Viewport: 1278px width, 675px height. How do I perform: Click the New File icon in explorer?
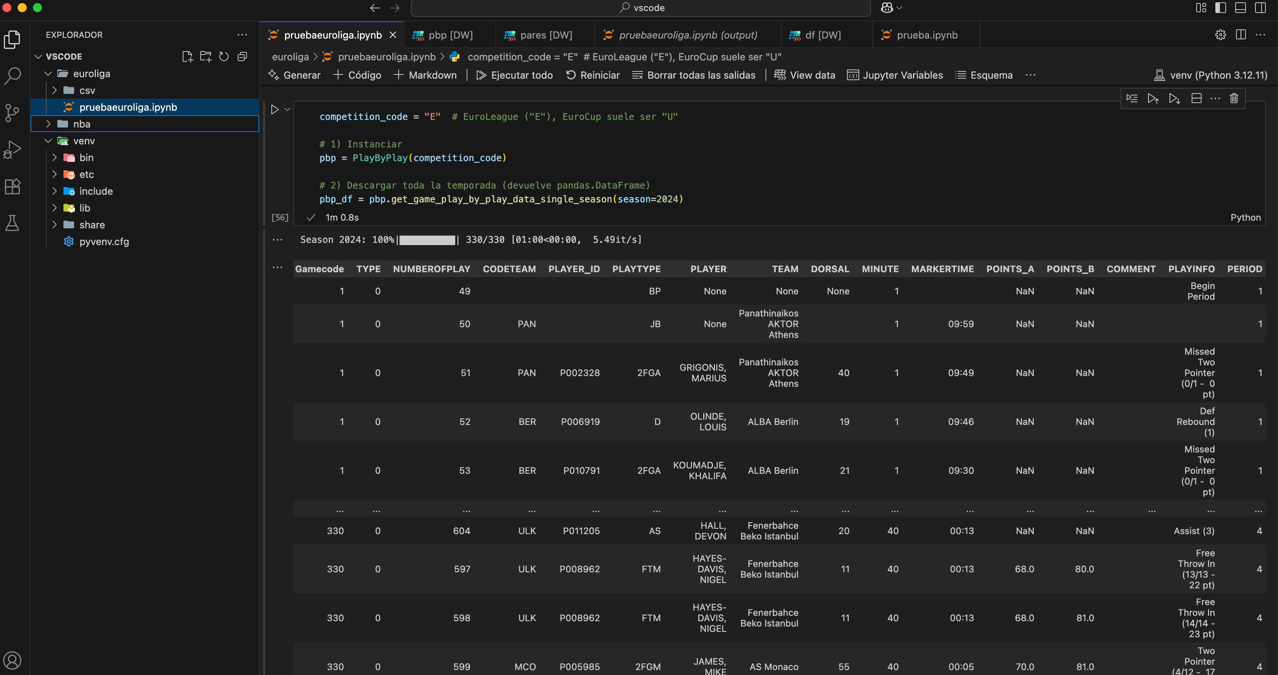pos(187,57)
